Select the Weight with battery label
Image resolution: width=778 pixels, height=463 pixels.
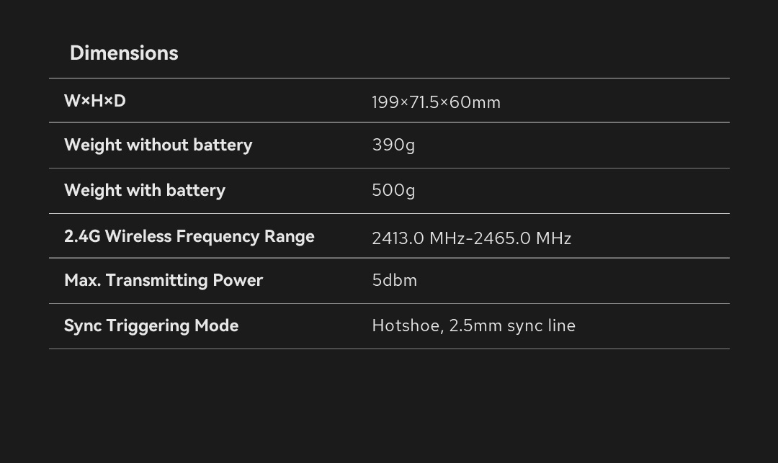coord(145,190)
